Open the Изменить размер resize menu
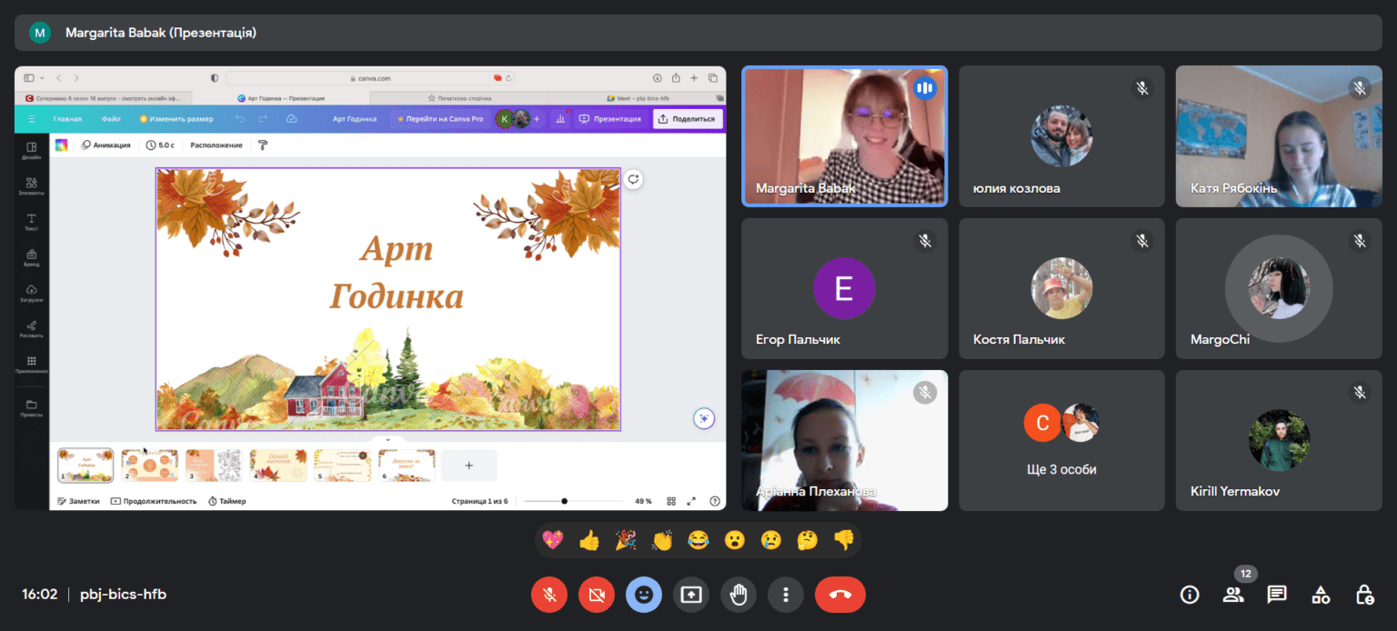The width and height of the screenshot is (1397, 631). (x=176, y=119)
